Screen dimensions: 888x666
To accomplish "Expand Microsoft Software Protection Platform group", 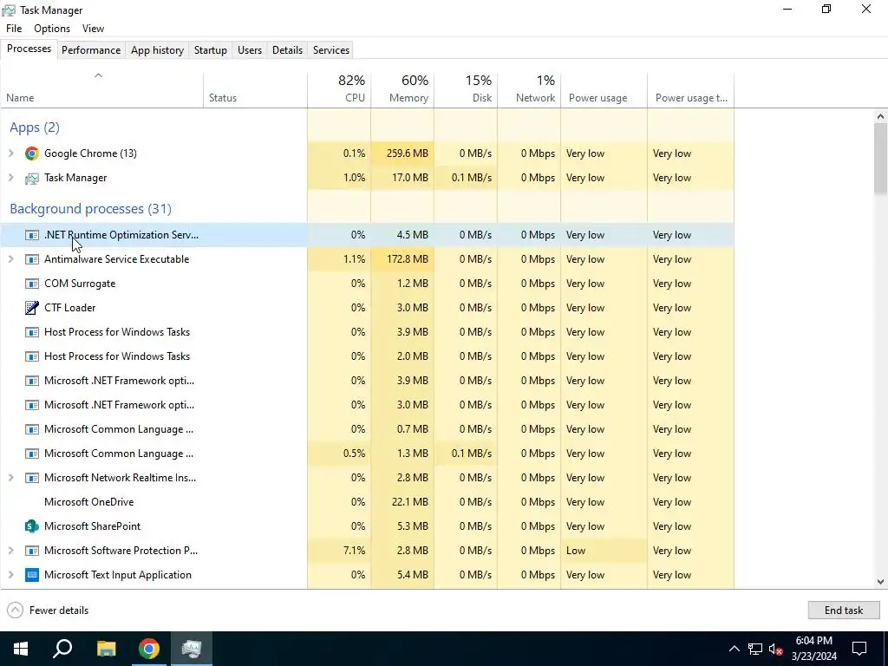I will (x=10, y=551).
